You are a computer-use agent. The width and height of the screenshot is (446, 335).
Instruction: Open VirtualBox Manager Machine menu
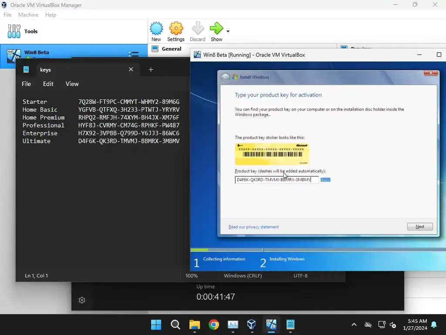coord(28,14)
